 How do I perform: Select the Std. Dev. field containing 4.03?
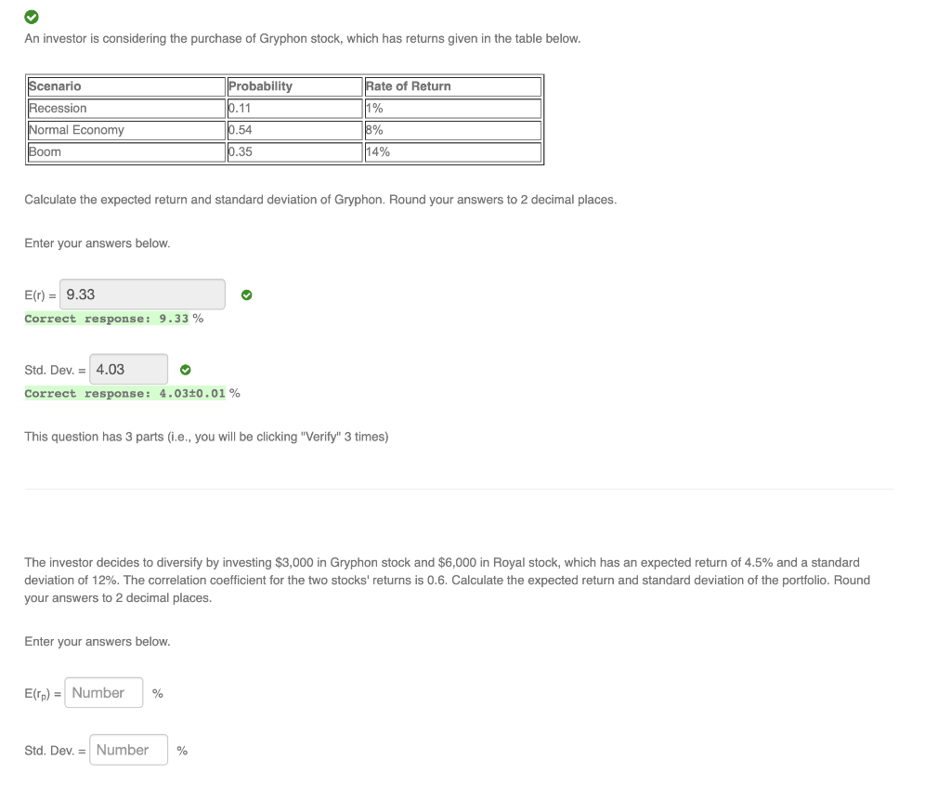pos(128,369)
